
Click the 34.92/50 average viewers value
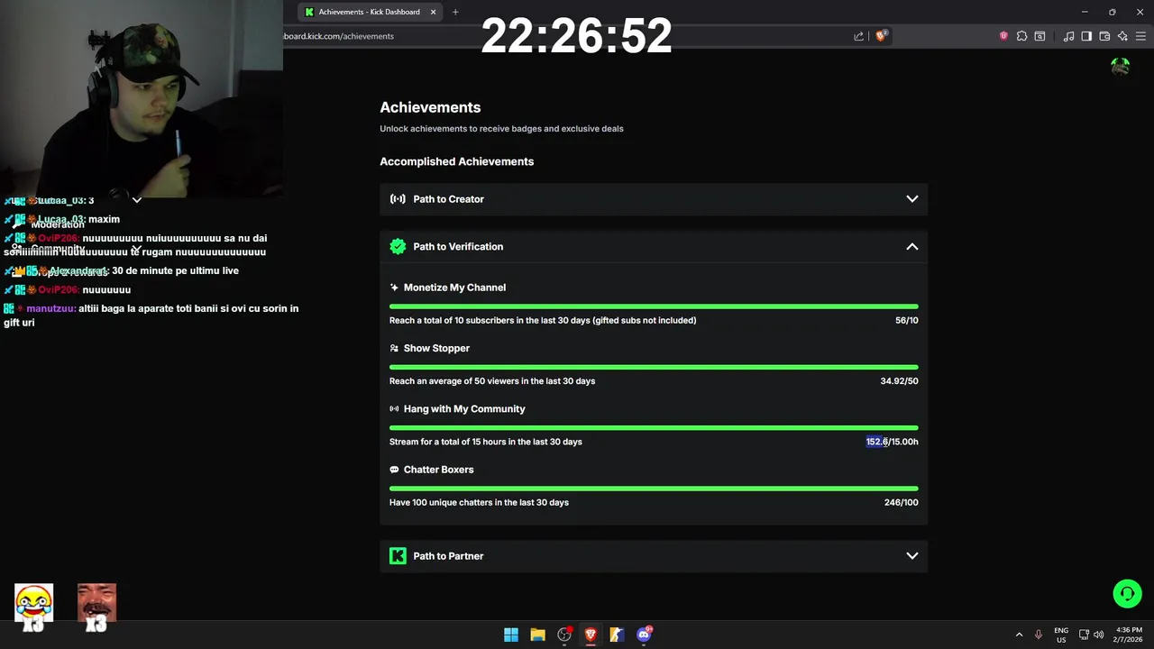pyautogui.click(x=899, y=381)
